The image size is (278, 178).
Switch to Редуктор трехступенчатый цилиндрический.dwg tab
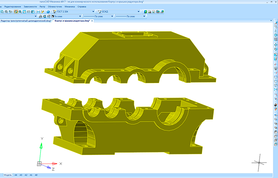[x=26, y=21]
